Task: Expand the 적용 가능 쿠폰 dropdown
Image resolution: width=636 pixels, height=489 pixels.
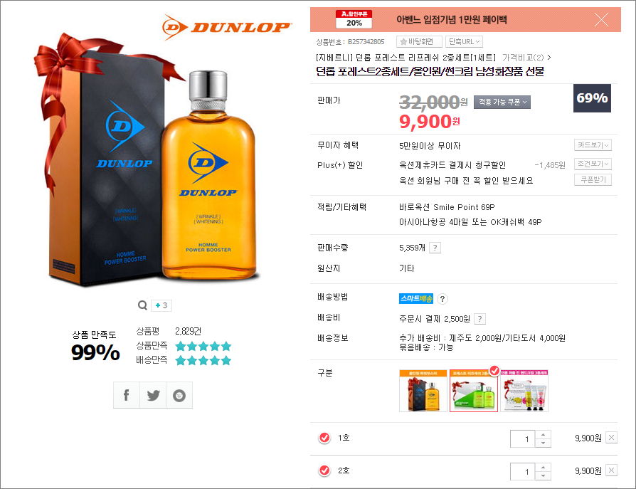Action: tap(502, 102)
